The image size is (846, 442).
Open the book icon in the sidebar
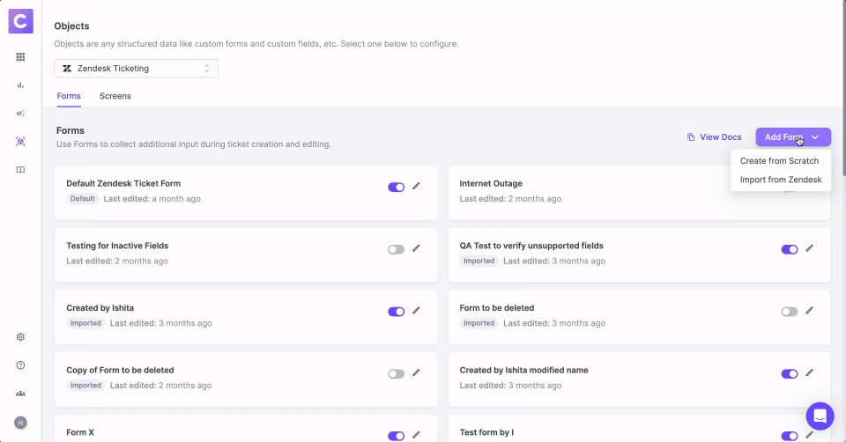[20, 170]
